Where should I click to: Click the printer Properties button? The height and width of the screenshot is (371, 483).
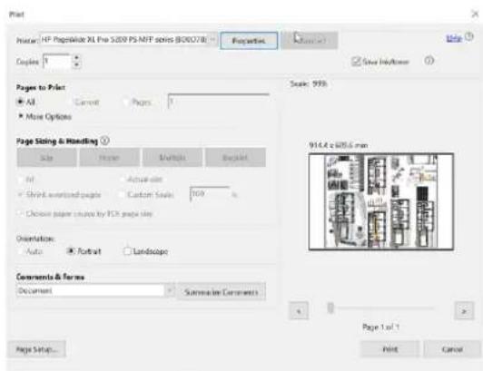click(x=249, y=41)
